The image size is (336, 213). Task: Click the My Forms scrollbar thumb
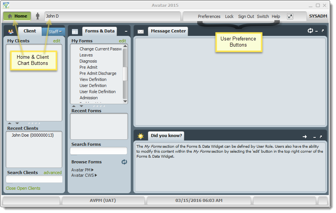coord(125,74)
